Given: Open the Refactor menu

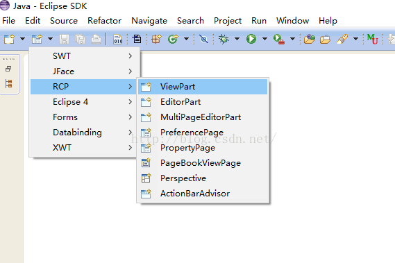Looking at the screenshot, I should click(104, 21).
